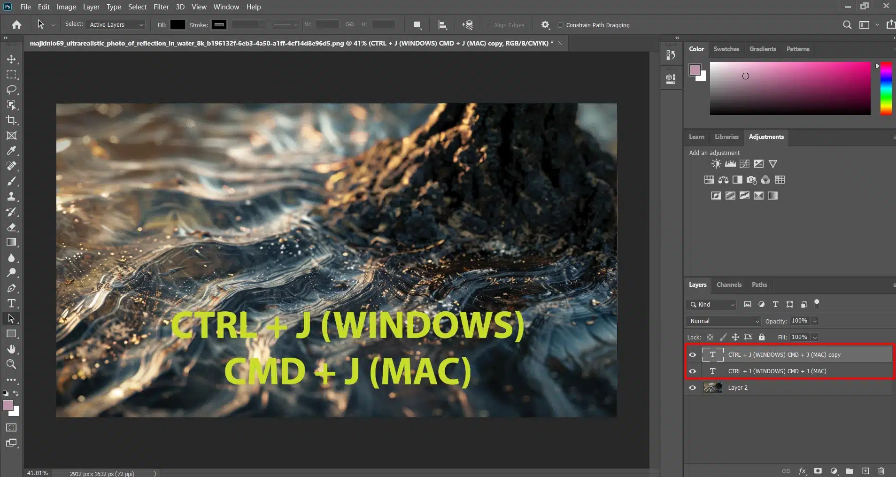Open the stroke width dropdown

263,25
